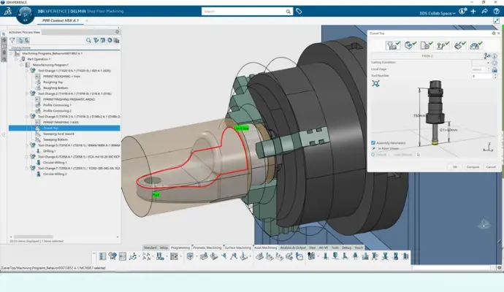Click the process view horizontal scrollbar
This screenshot has width=504, height=292.
click(33, 237)
